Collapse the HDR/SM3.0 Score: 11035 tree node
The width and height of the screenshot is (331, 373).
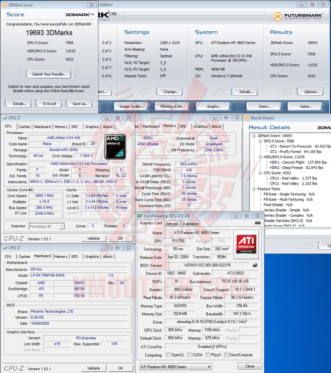click(260, 157)
